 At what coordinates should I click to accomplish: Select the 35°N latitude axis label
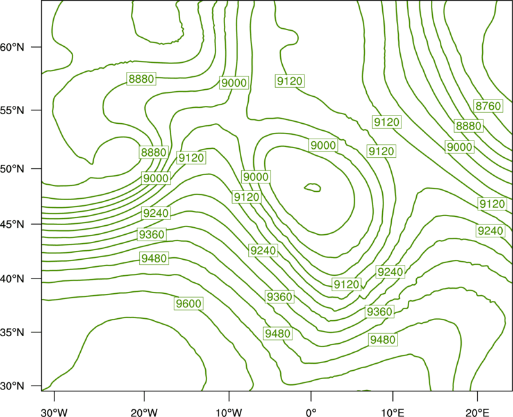pyautogui.click(x=12, y=332)
